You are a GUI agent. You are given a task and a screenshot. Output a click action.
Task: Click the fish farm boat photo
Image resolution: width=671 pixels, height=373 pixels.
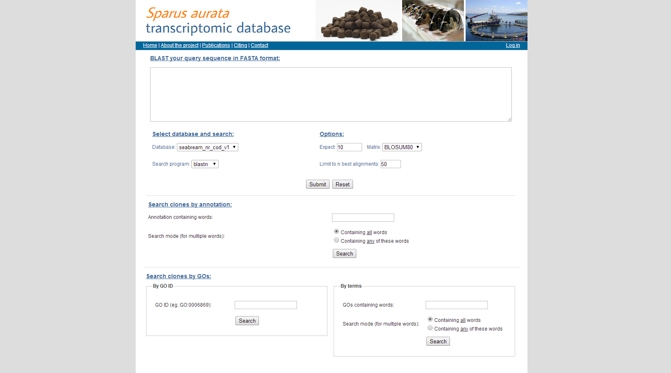tap(497, 21)
